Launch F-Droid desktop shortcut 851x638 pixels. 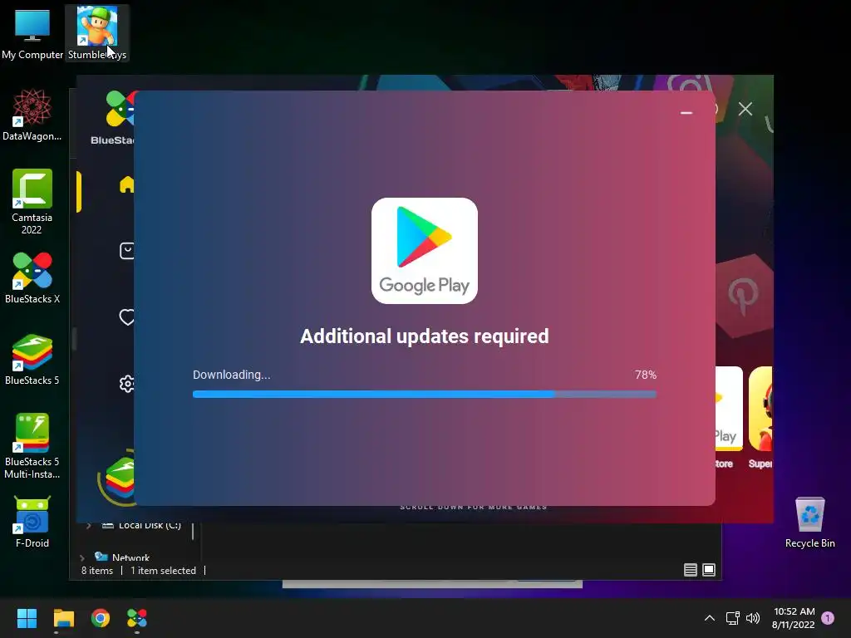point(32,522)
